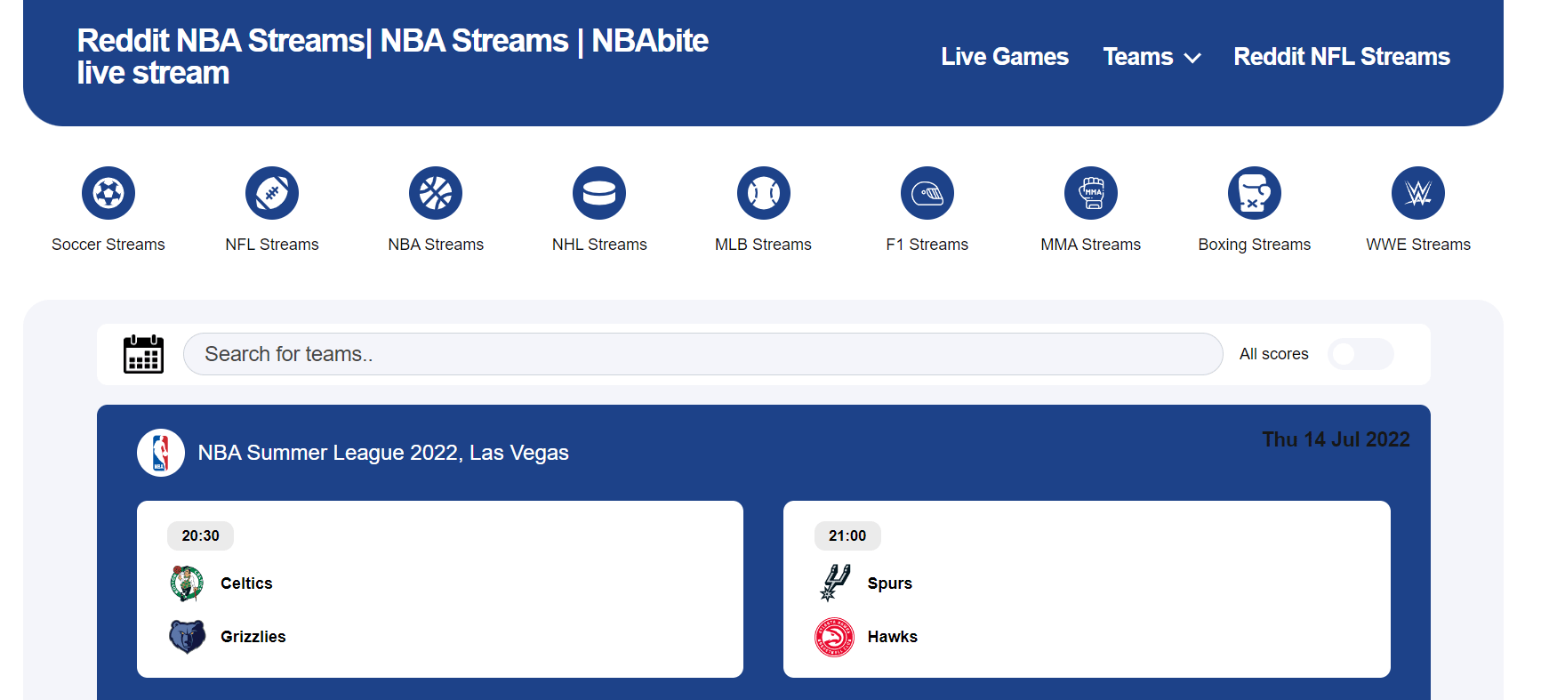Viewport: 1557px width, 700px height.
Task: Open the Soccer Streams ball icon
Action: tap(108, 193)
